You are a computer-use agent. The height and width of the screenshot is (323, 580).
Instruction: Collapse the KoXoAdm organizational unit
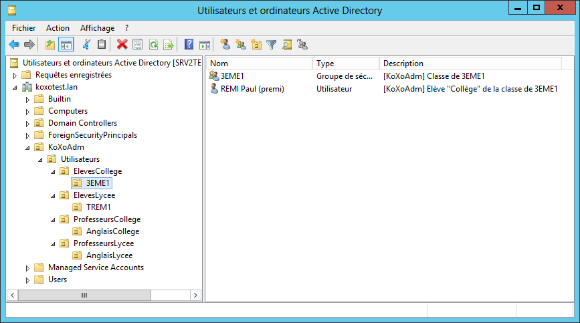click(x=27, y=147)
